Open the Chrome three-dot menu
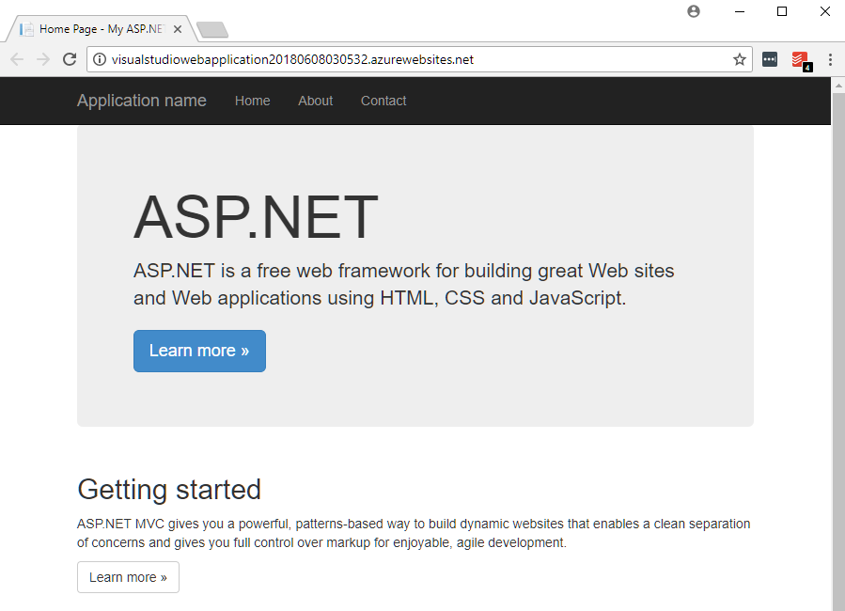Image resolution: width=845 pixels, height=611 pixels. click(830, 59)
